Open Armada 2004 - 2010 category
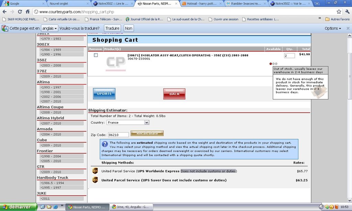The width and height of the screenshot is (352, 211). pos(62,134)
